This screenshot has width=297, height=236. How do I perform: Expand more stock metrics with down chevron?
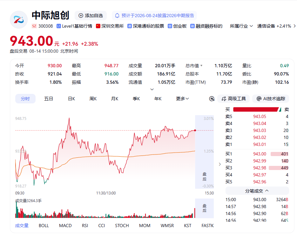point(152,89)
